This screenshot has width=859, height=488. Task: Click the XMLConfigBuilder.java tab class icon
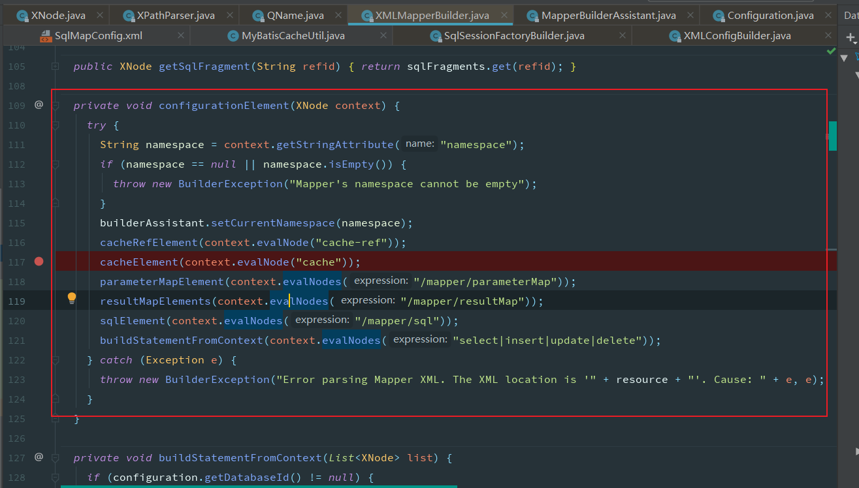(x=674, y=36)
